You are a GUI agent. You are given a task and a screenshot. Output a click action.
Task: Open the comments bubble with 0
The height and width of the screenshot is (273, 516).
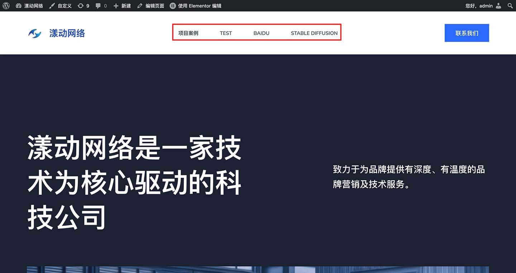[x=101, y=6]
